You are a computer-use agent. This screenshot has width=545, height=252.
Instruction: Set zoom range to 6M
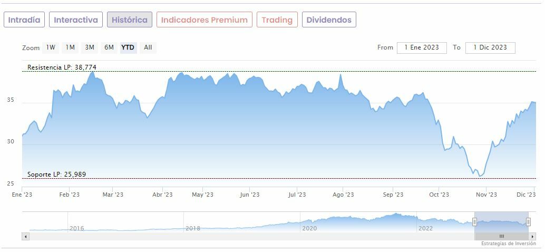[109, 47]
